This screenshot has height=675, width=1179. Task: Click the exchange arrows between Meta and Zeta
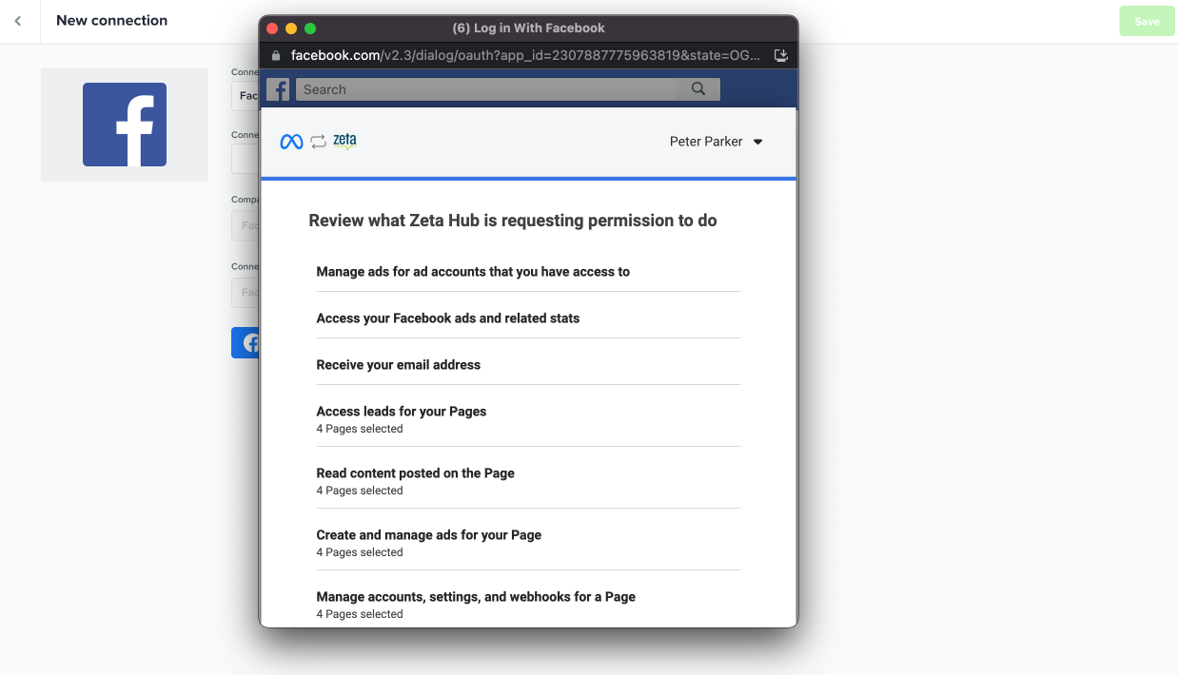318,142
